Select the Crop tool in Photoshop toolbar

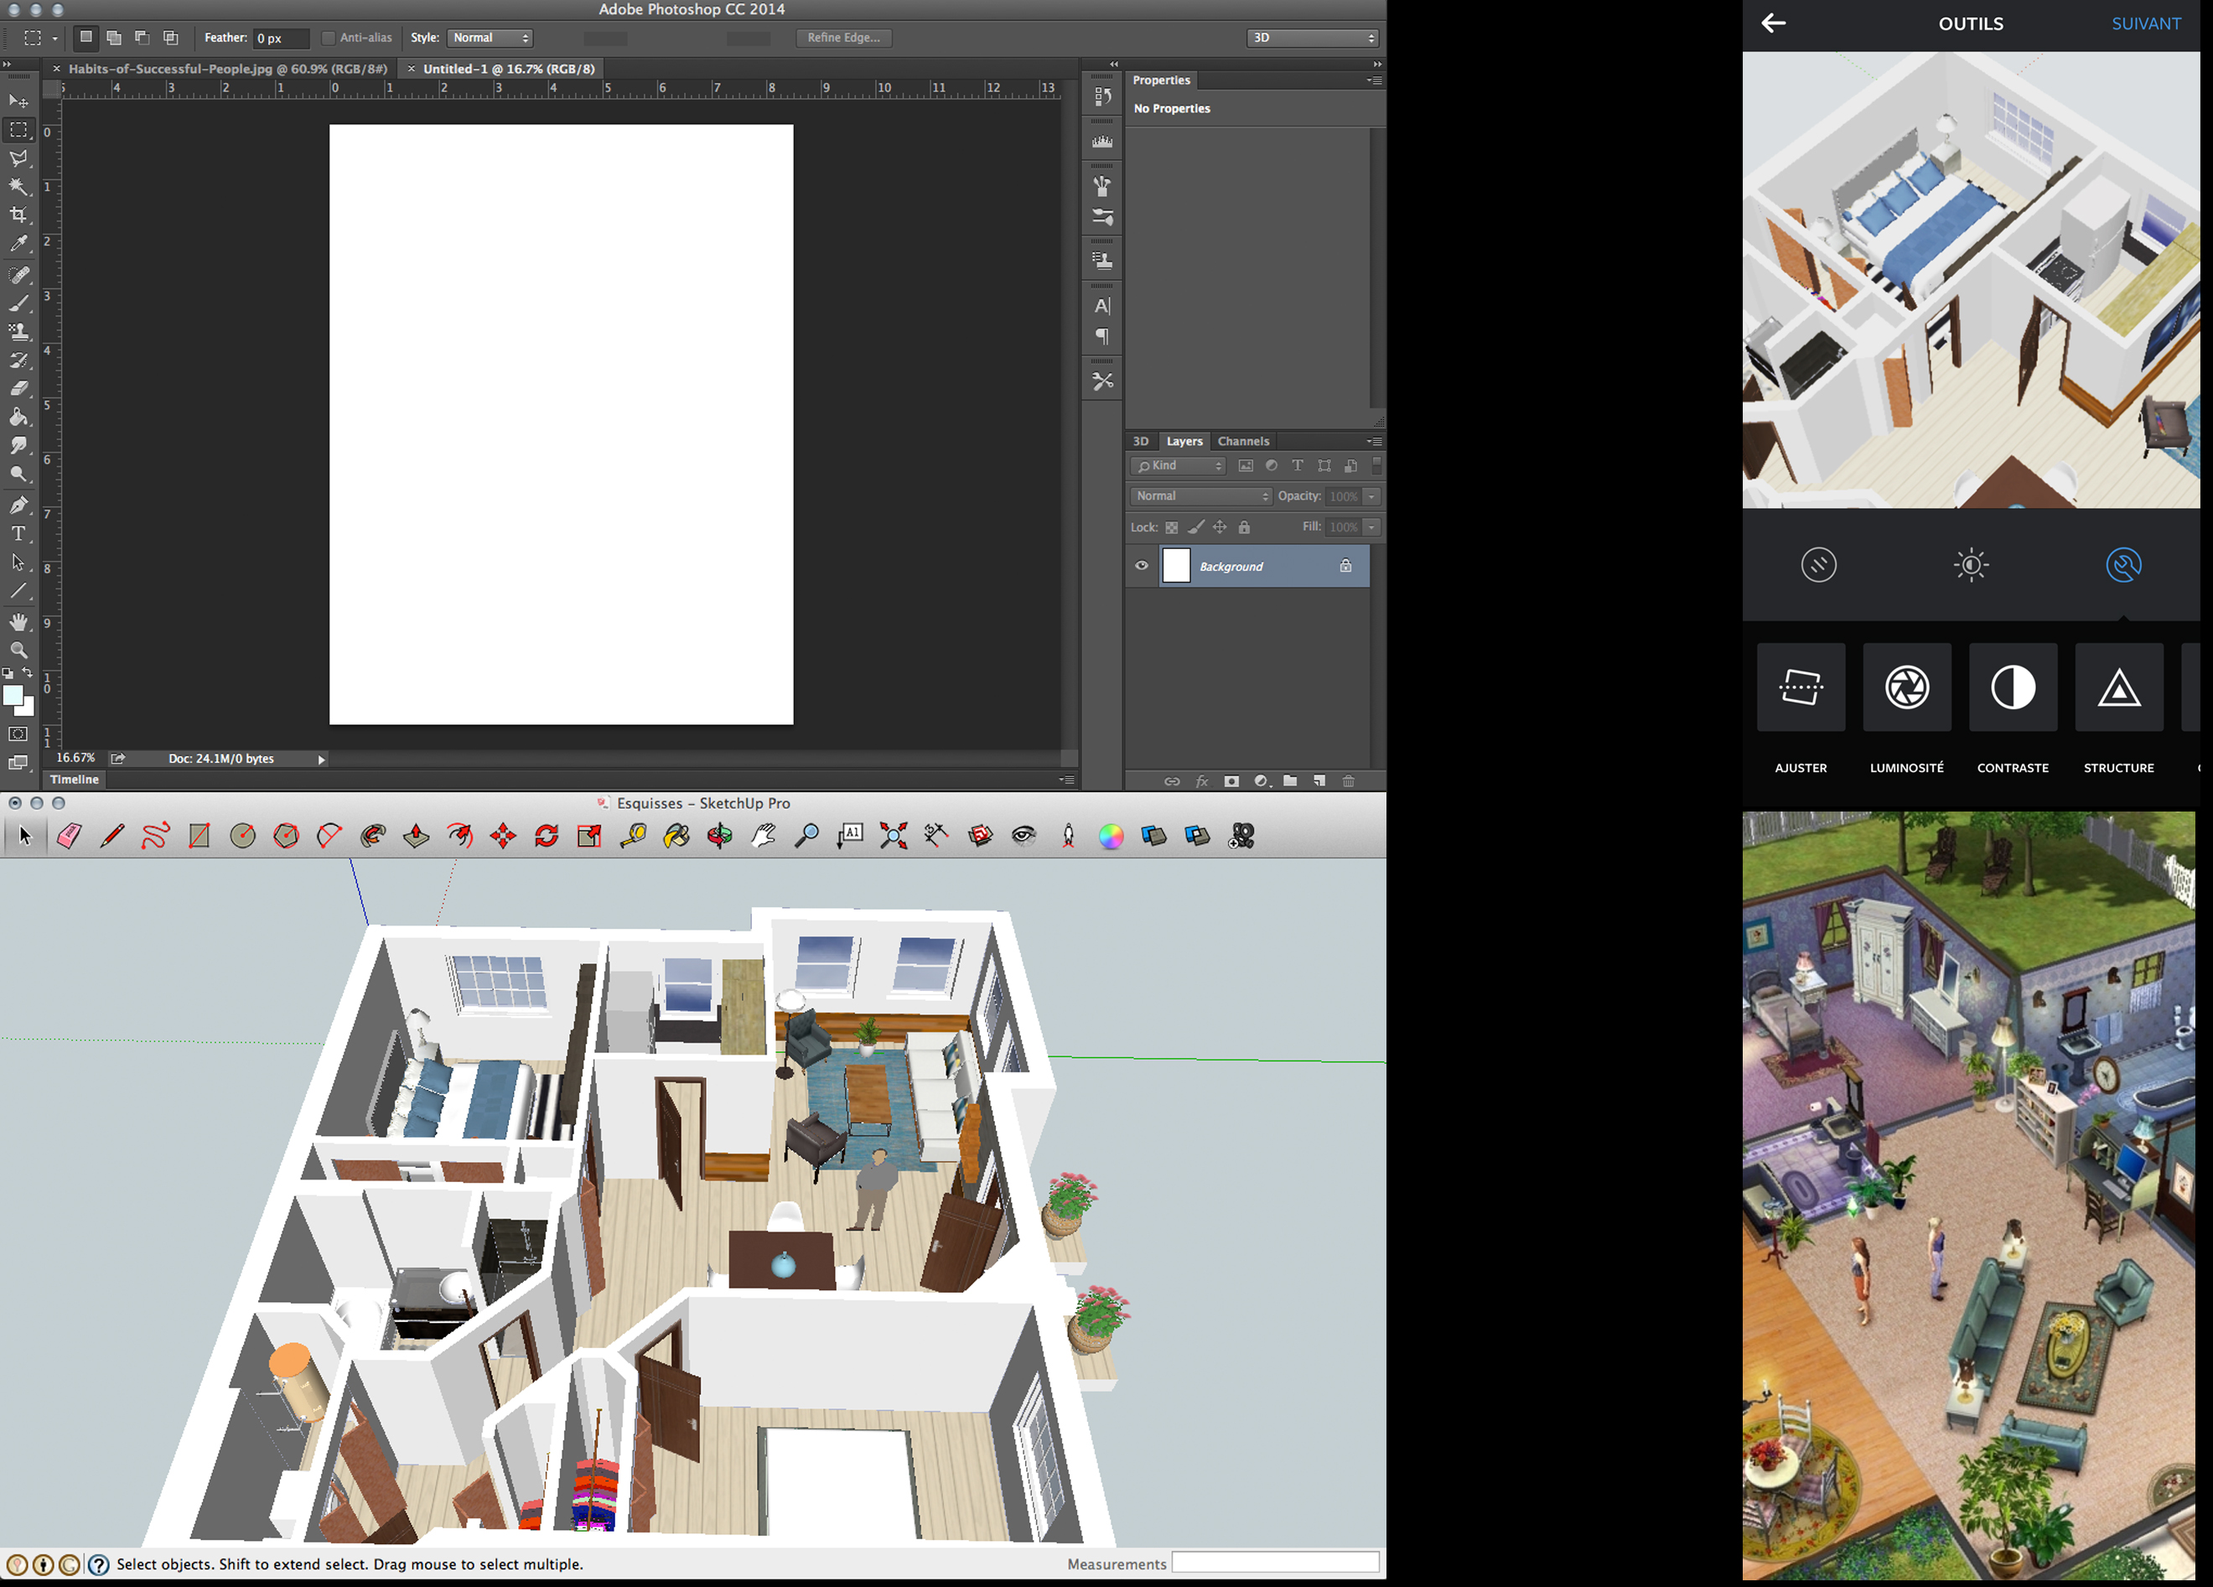18,215
